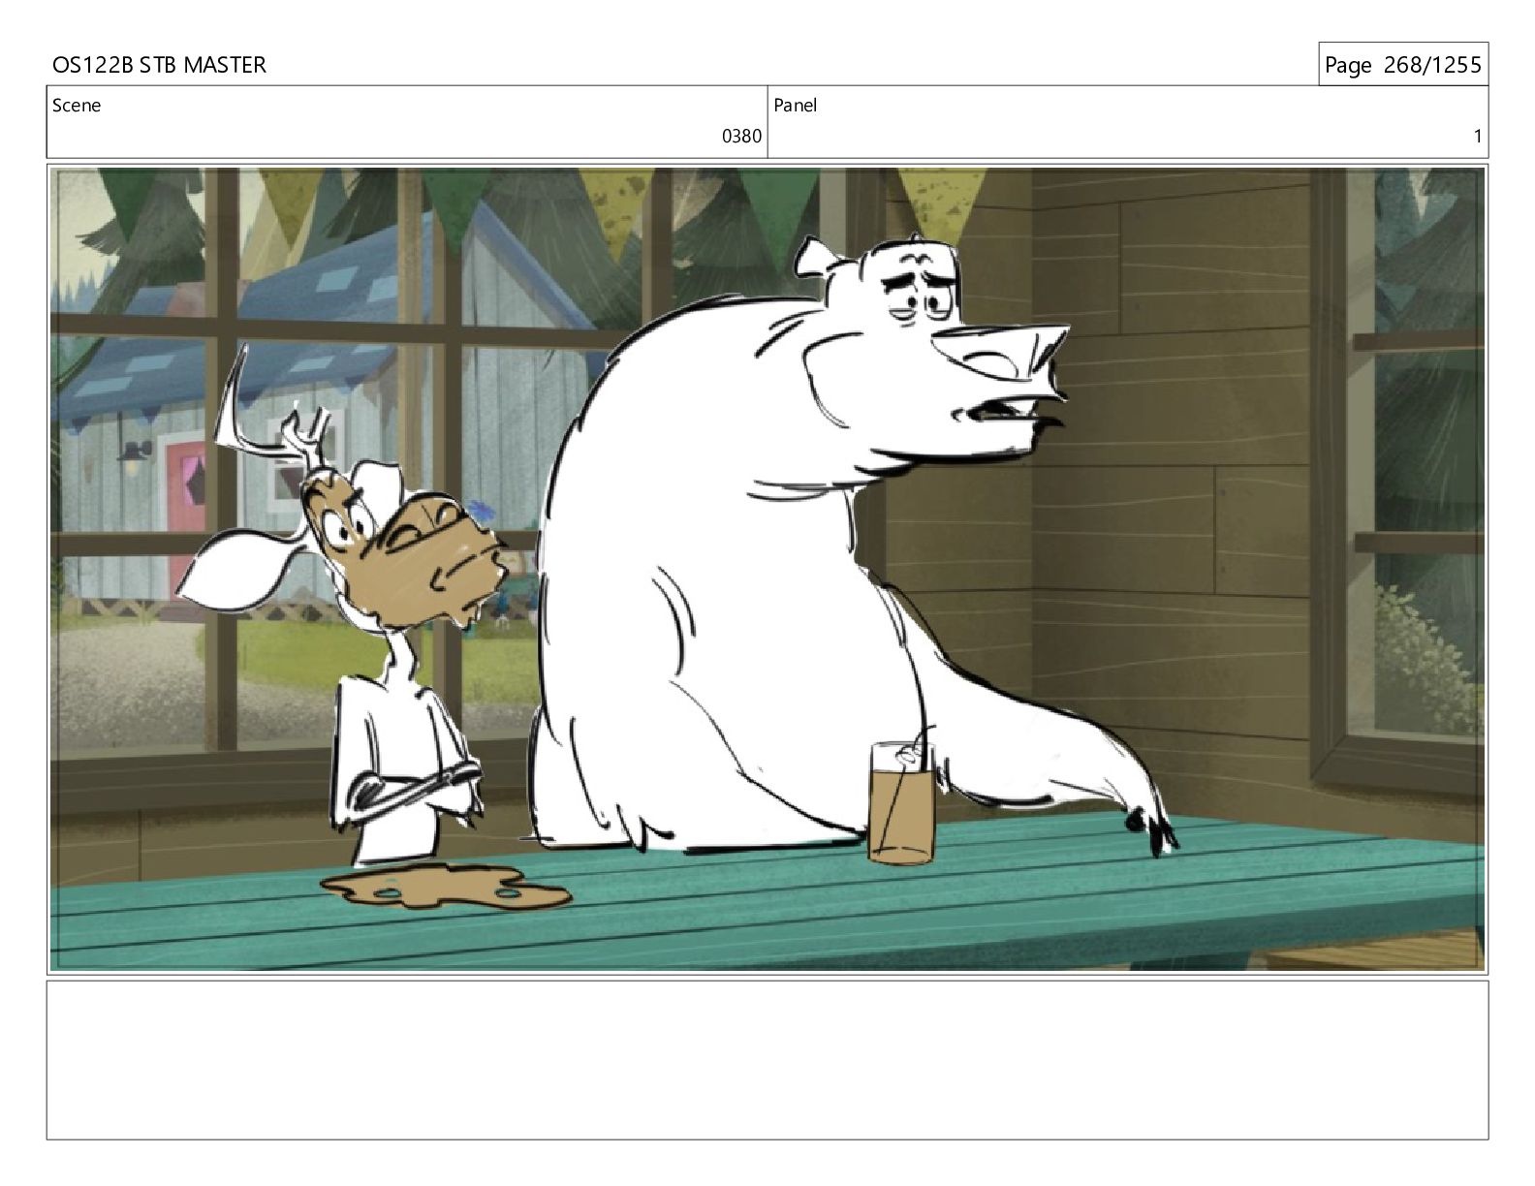The height and width of the screenshot is (1186, 1535).
Task: Click the 'Page 268/1255' page indicator
Action: coord(1402,65)
